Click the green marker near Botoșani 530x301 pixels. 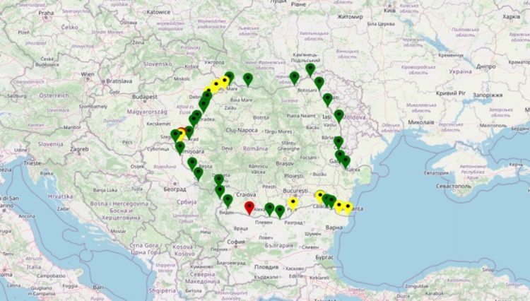[x=294, y=77]
